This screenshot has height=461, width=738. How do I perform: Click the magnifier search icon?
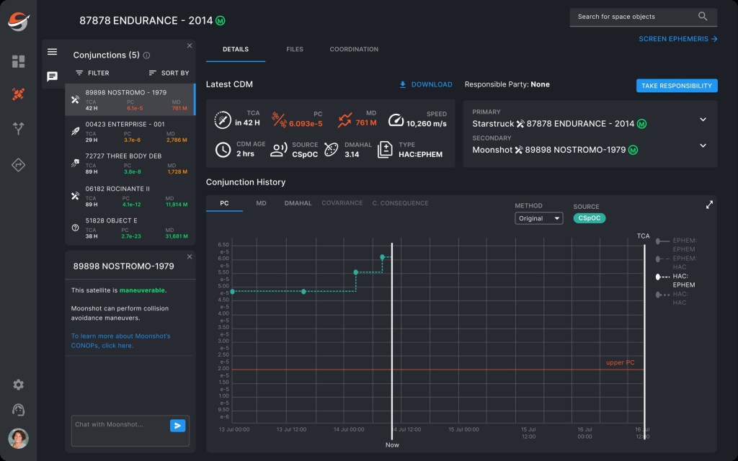[x=703, y=17]
